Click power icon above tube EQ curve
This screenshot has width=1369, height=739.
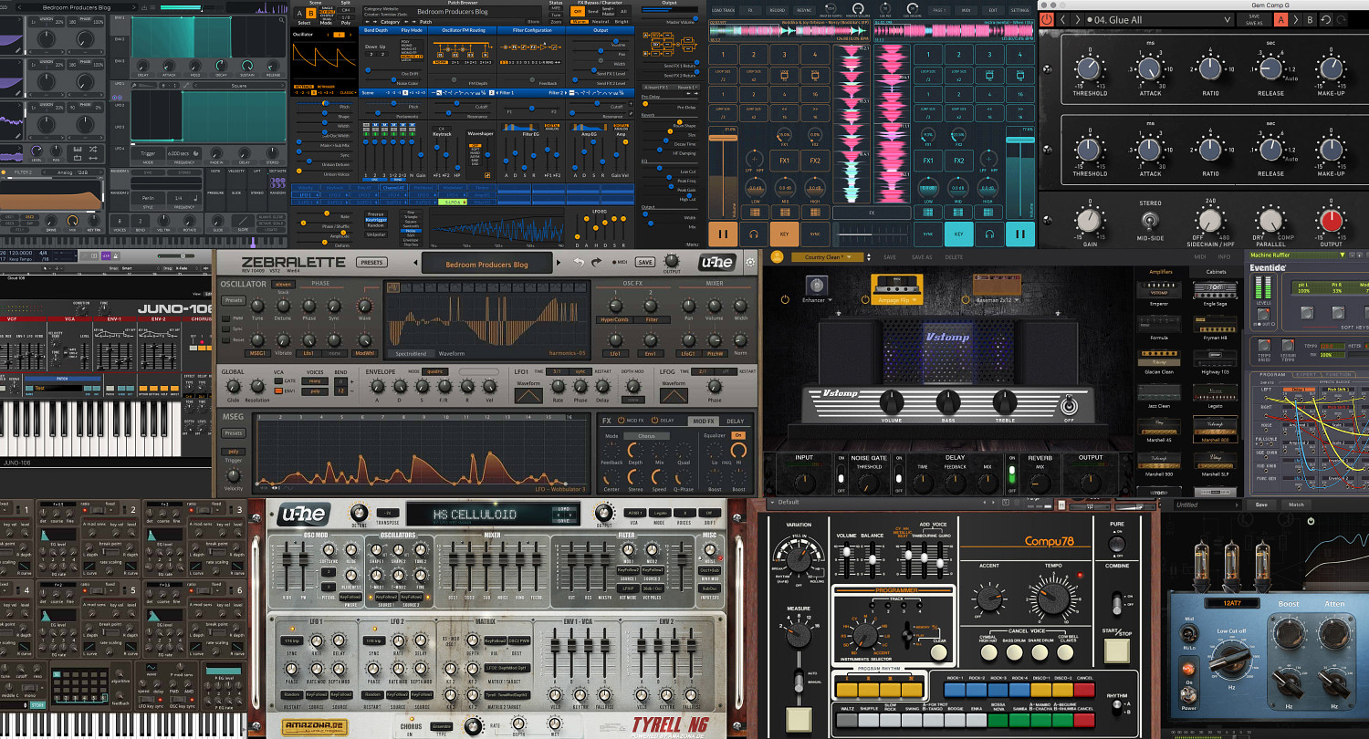1311,521
